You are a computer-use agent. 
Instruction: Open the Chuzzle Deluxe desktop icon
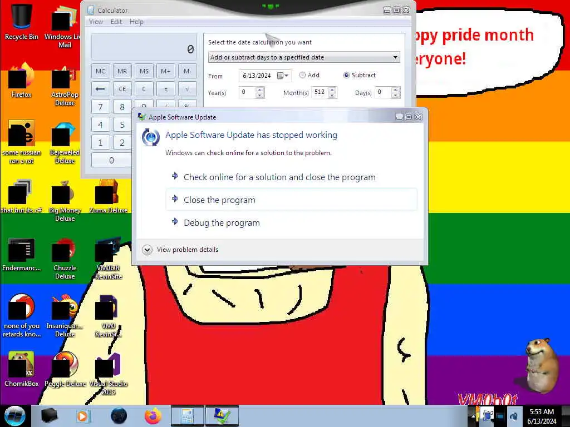coord(65,259)
